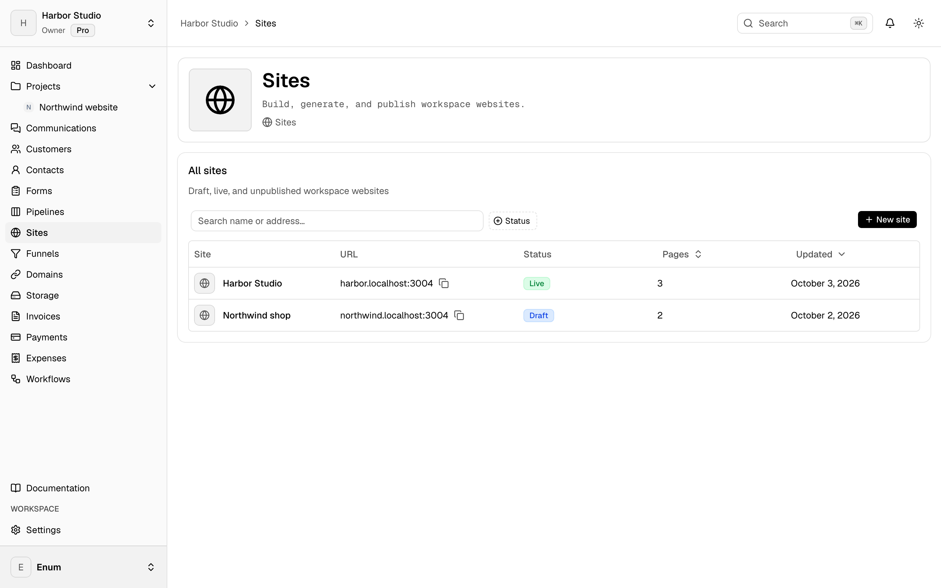Open the Harbor Studio site
This screenshot has width=941, height=588.
(x=252, y=283)
